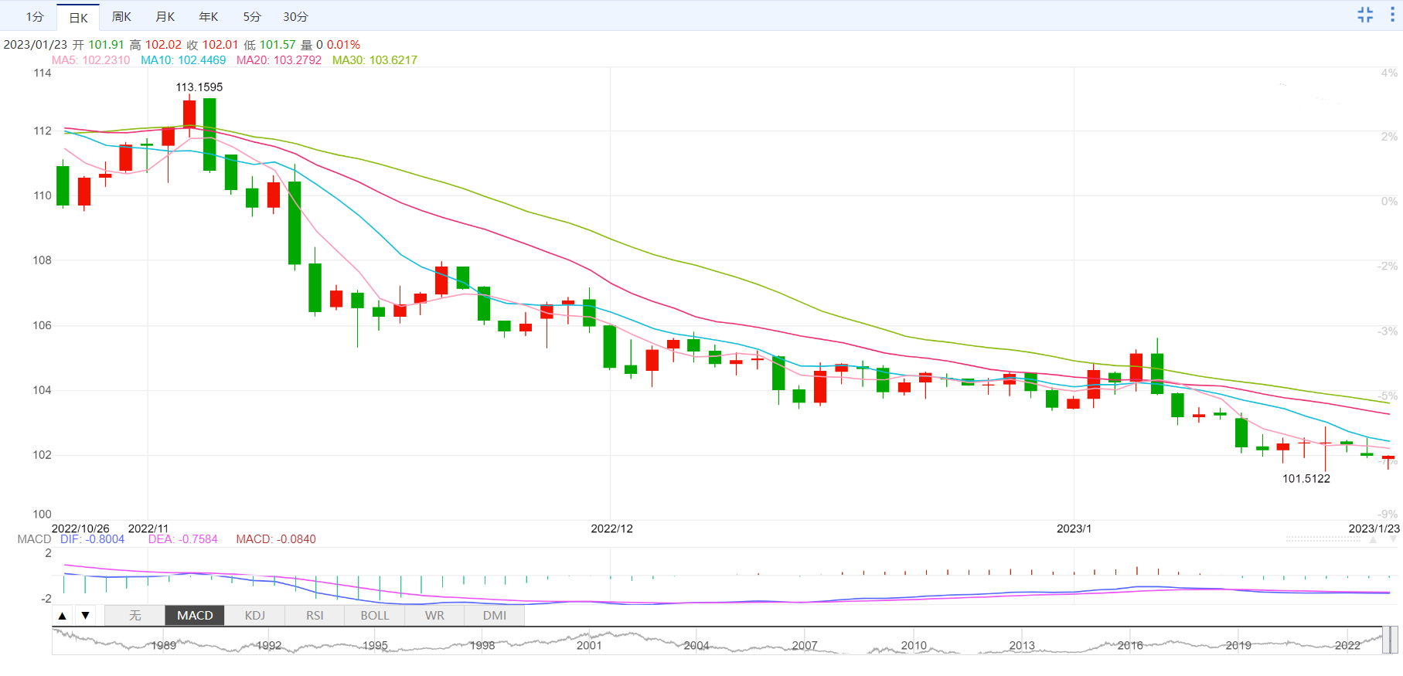
Task: Click the faint gray up arrow under 2023/1/23
Action: coord(1373,539)
